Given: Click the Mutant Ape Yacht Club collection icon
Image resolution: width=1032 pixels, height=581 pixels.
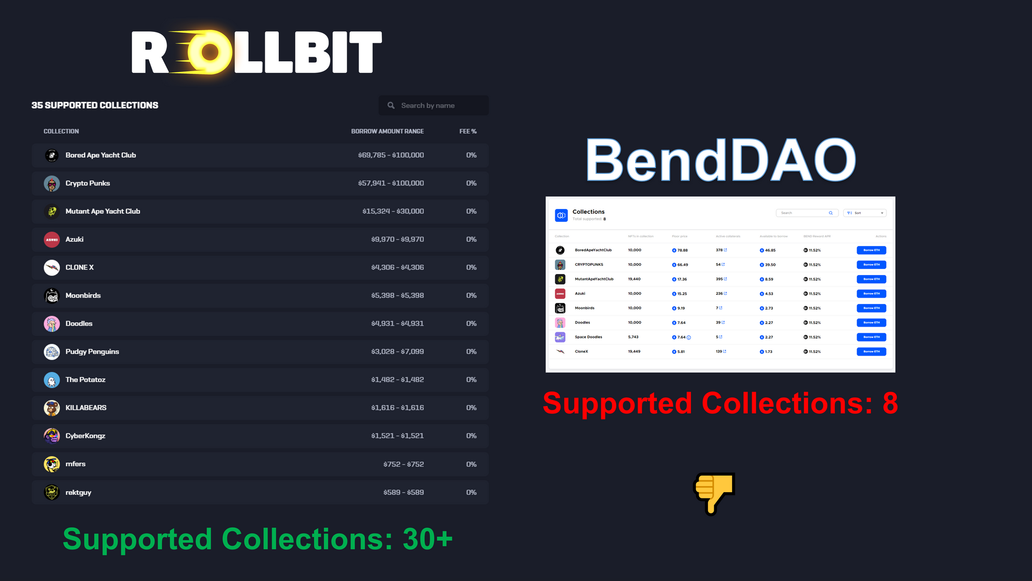Looking at the screenshot, I should 52,211.
